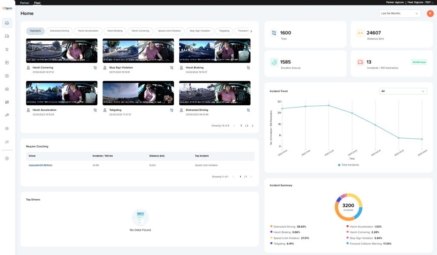The image size is (437, 255).
Task: Open the eye icon in the left sidebar
Action: (6, 128)
